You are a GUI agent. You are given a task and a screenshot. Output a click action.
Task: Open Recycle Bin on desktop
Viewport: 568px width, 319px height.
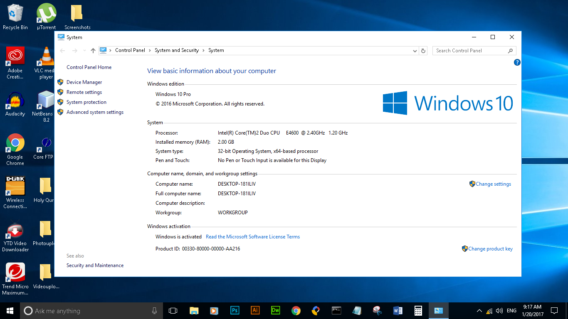click(x=15, y=17)
